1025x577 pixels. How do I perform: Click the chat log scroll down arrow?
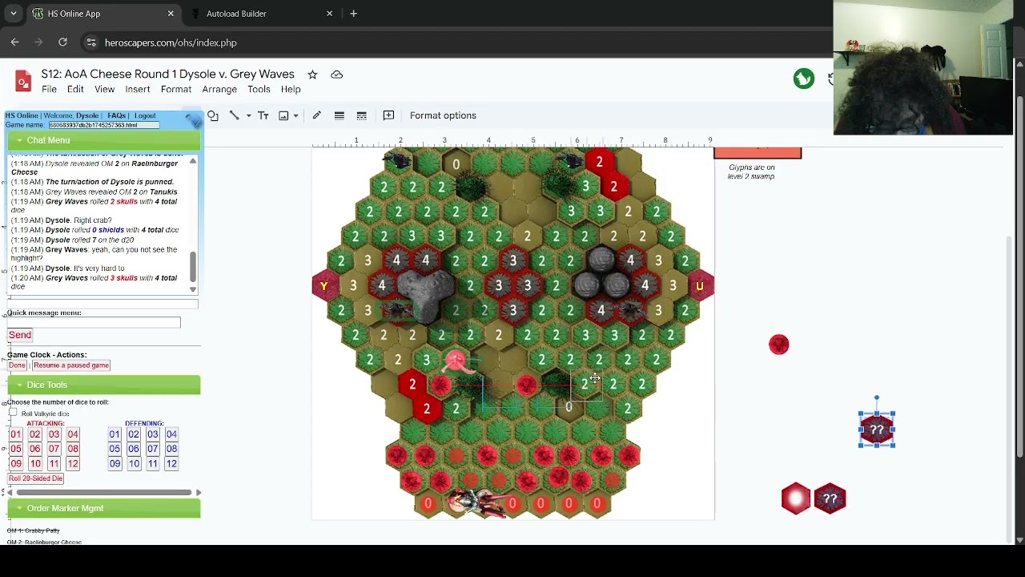(193, 289)
